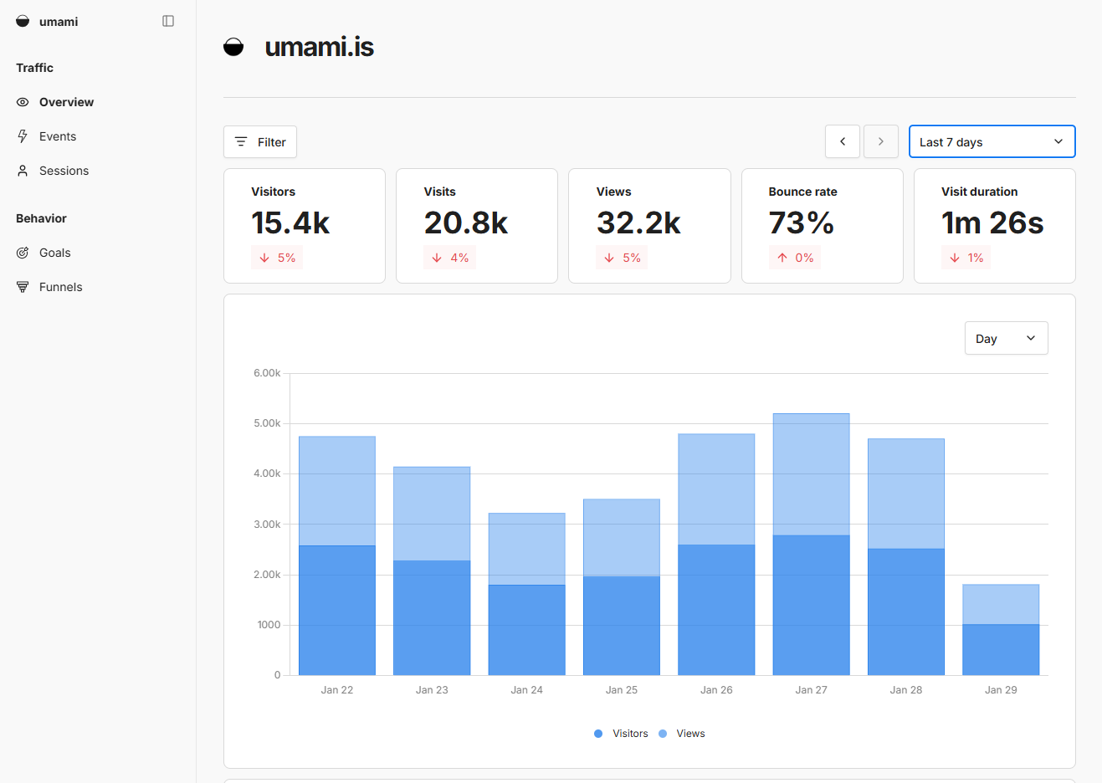Open the Filter button
Viewport: 1102px width, 783px height.
point(260,142)
